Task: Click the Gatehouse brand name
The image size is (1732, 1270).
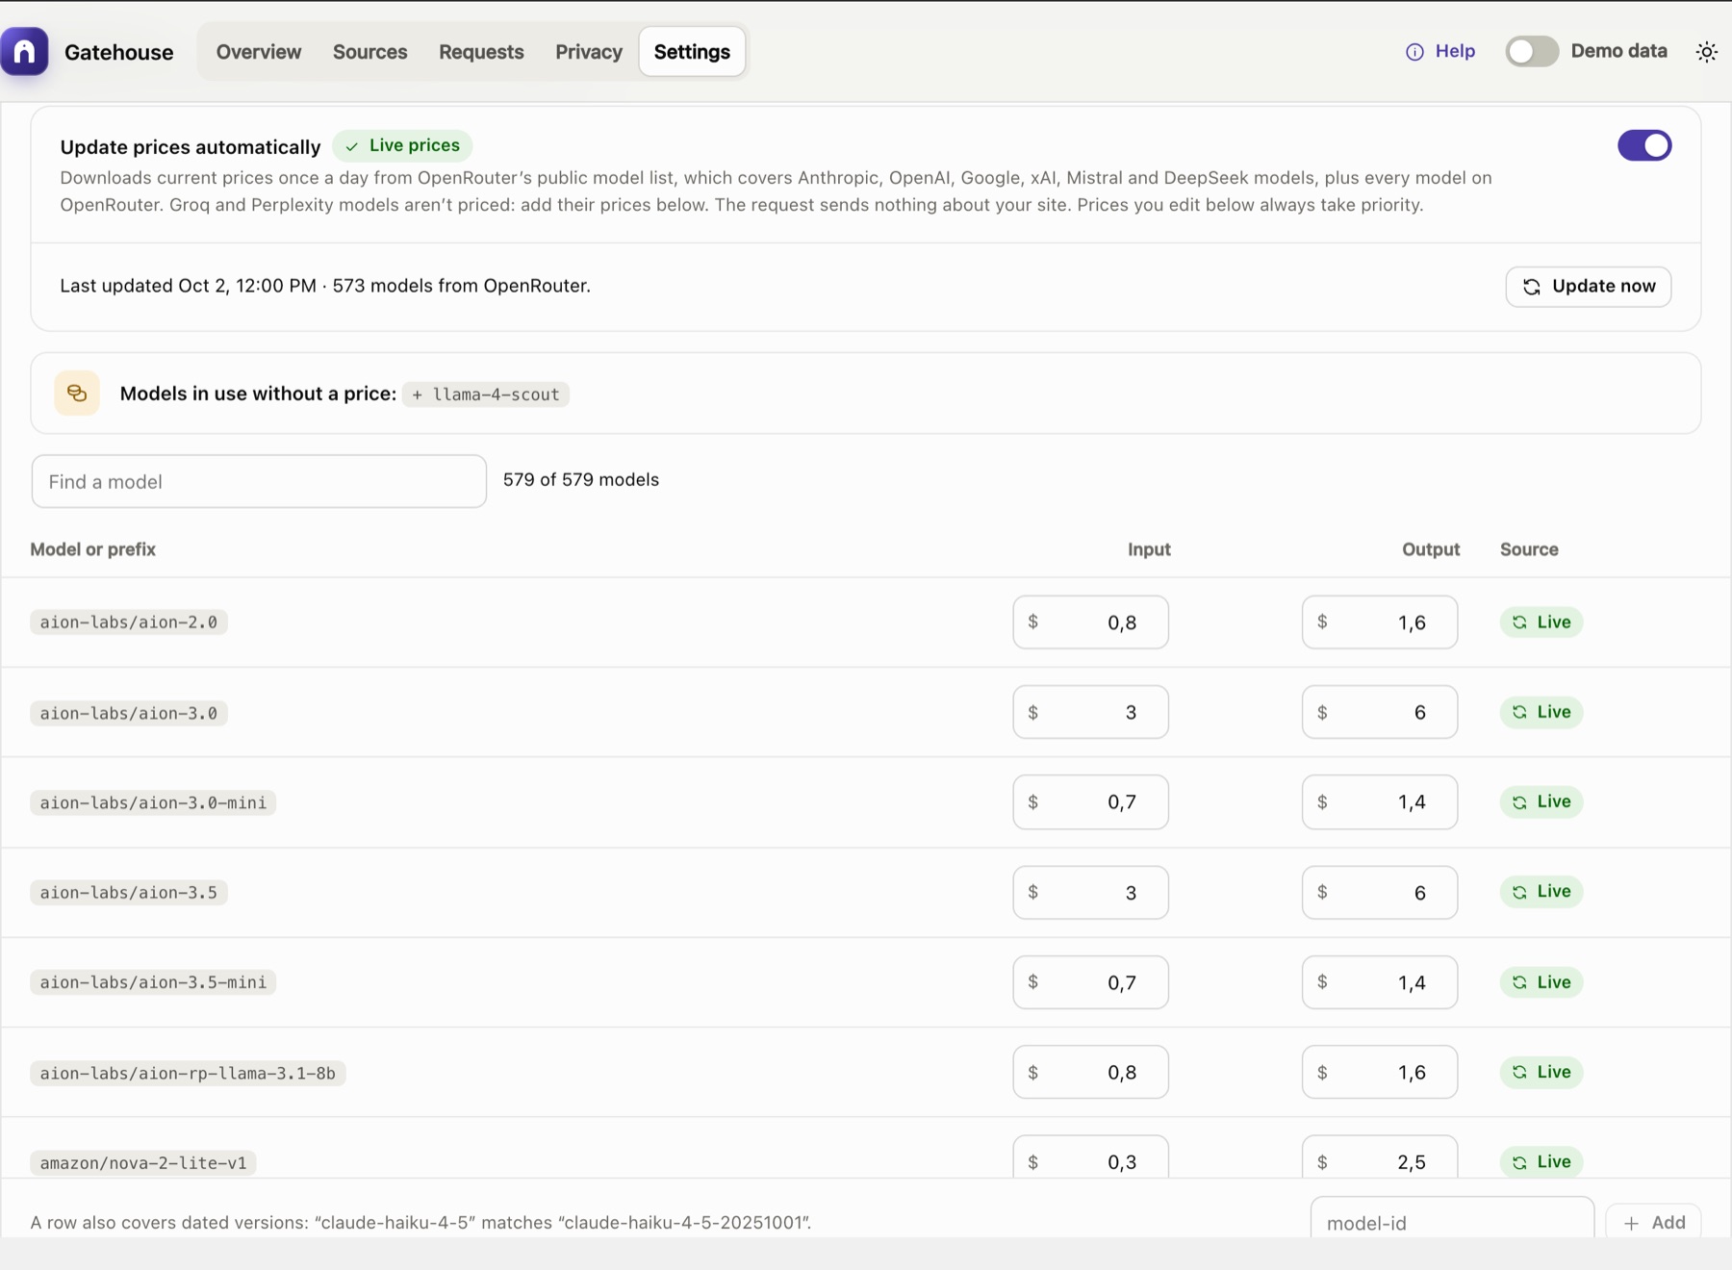Action: (119, 52)
